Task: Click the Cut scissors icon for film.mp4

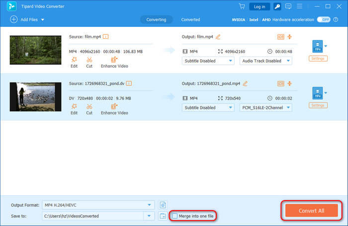Action: coord(89,59)
